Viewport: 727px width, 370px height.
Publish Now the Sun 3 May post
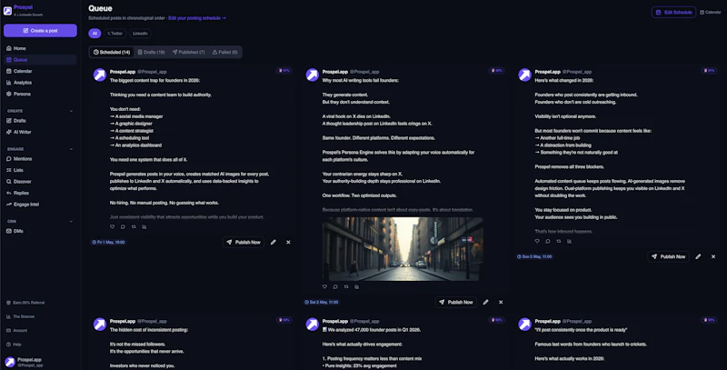pos(669,256)
